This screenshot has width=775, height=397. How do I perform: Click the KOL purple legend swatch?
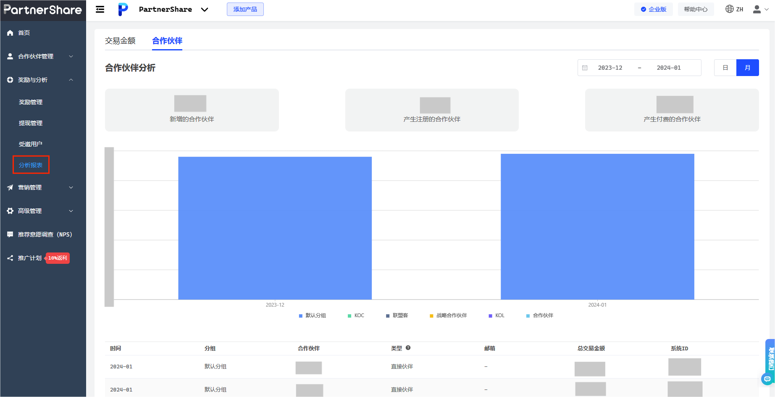coord(490,316)
